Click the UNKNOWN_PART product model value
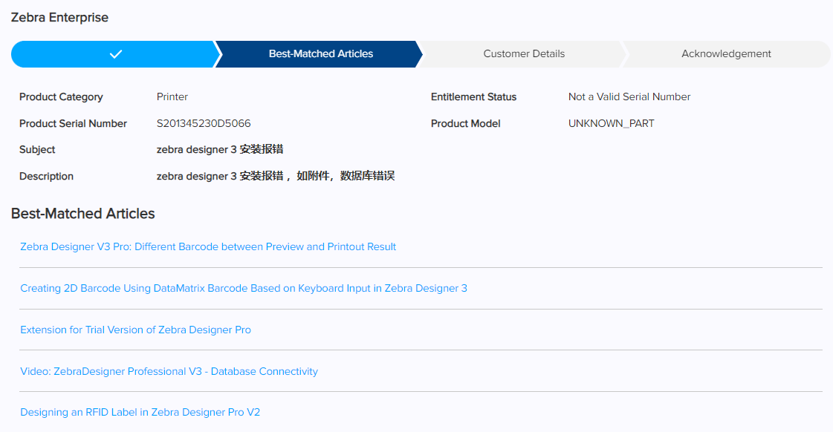This screenshot has width=833, height=432. coord(611,124)
